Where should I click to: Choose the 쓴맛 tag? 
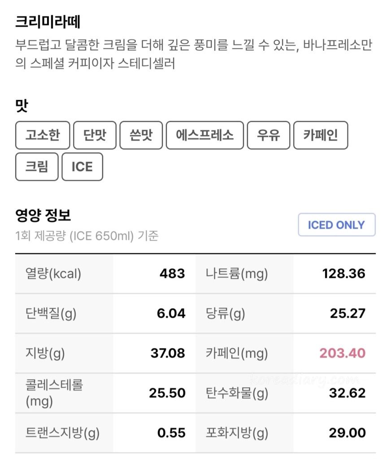pos(141,135)
